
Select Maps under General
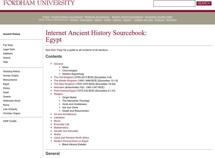coord(65,67)
